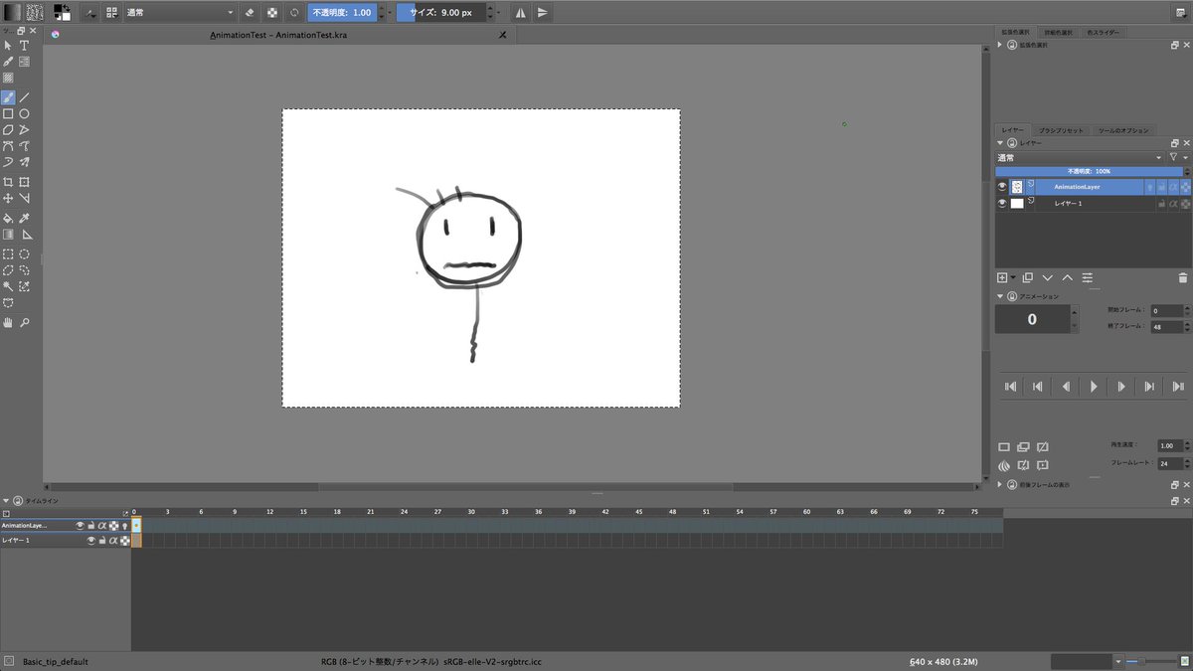Select the Elliptical Selection tool

[x=24, y=253]
